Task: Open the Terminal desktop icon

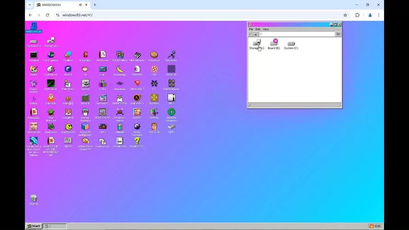Action: pos(34,56)
